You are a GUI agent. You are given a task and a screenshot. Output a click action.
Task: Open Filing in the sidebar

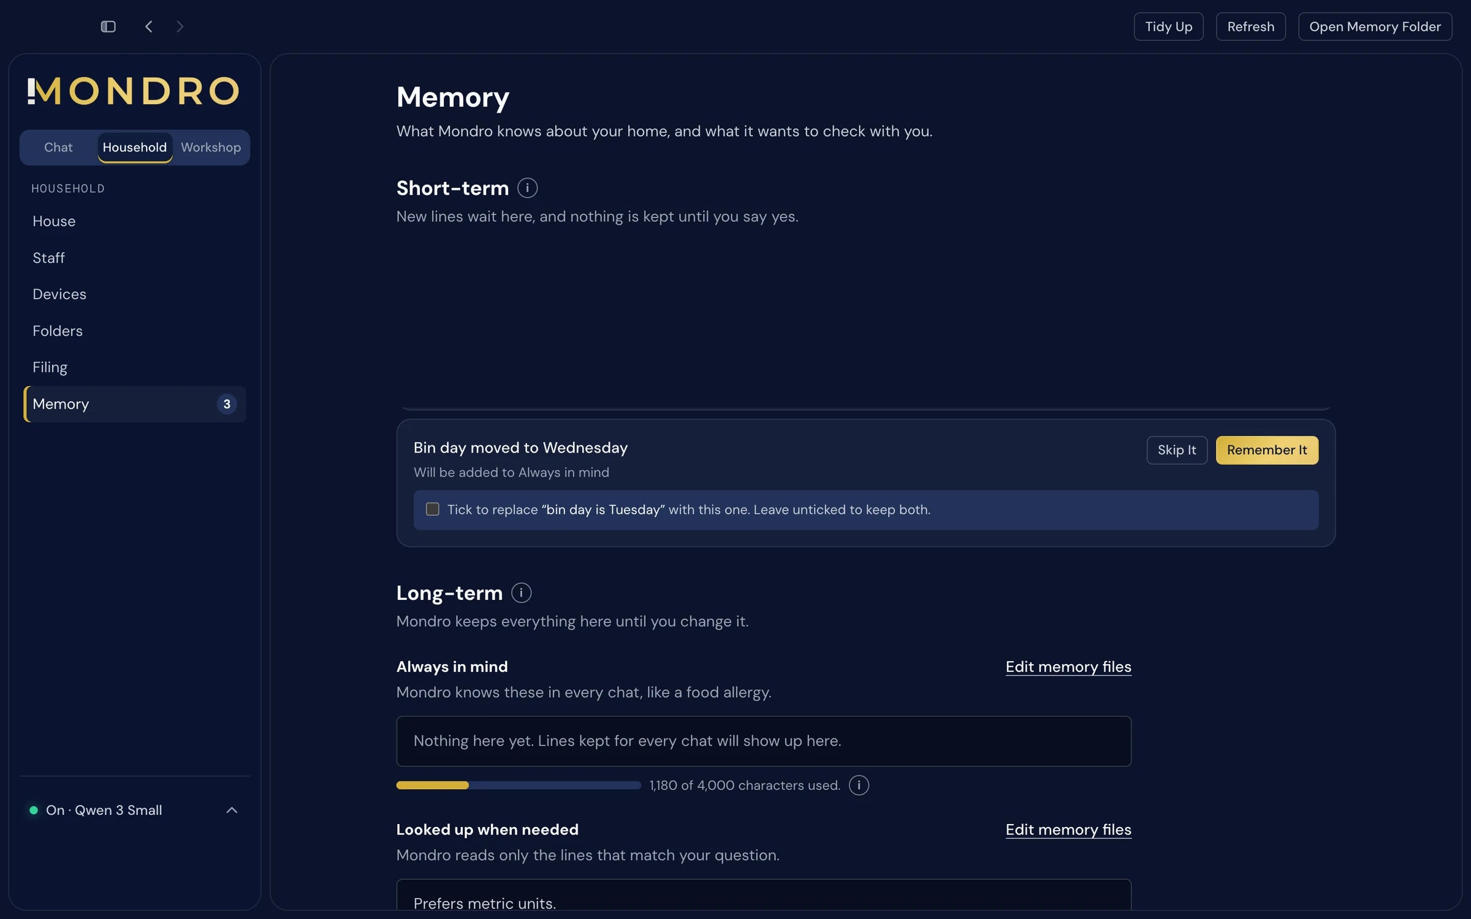click(x=134, y=367)
